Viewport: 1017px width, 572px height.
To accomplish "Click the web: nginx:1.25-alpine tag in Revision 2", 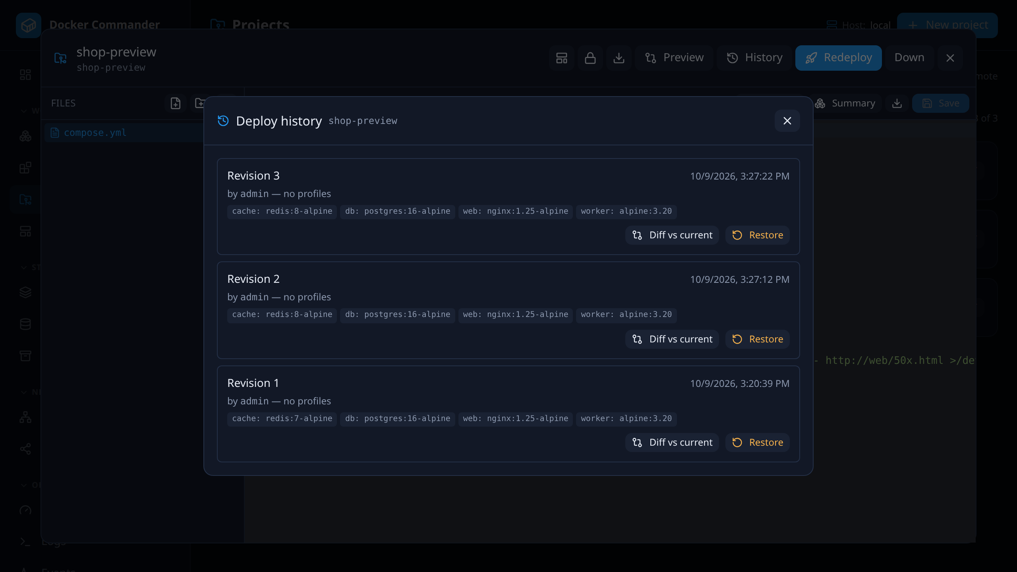I will (515, 315).
